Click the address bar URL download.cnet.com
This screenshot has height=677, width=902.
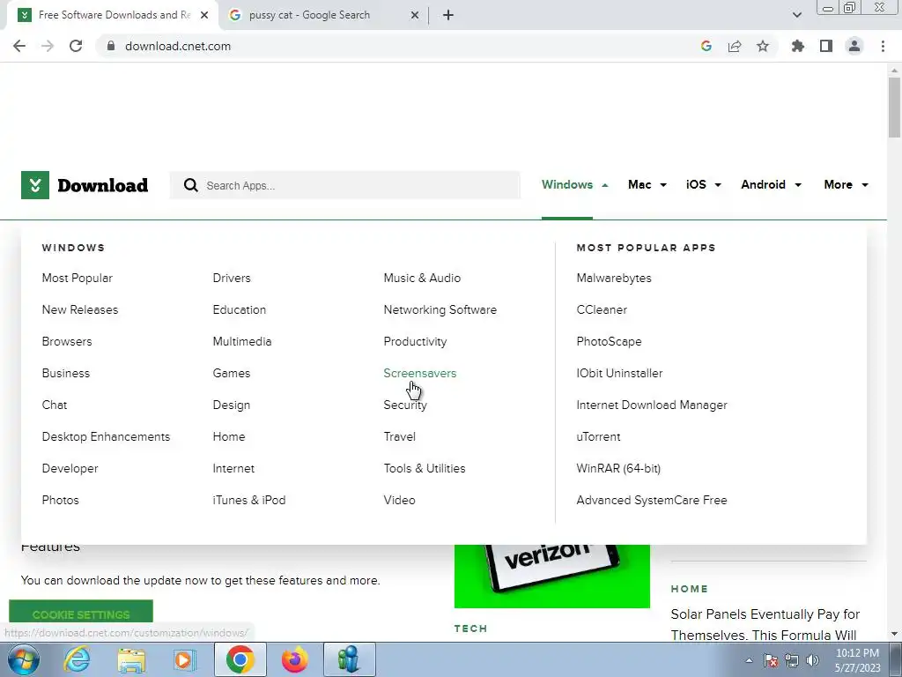coord(178,46)
